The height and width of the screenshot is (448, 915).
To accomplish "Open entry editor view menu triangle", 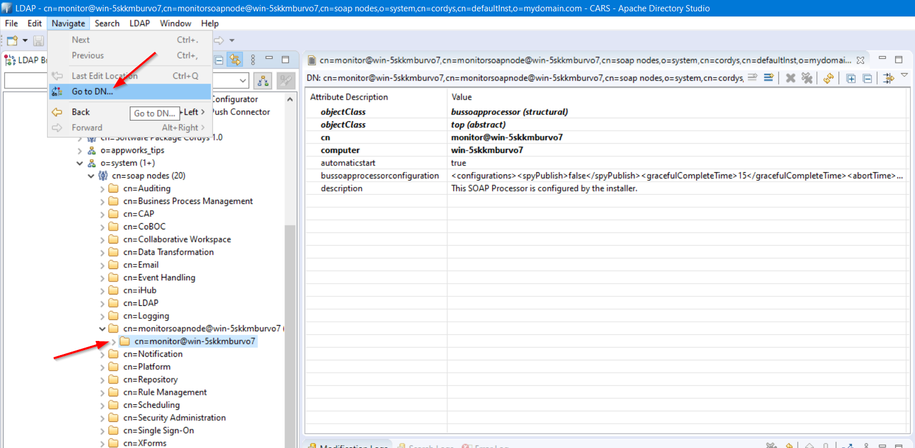I will pos(904,75).
